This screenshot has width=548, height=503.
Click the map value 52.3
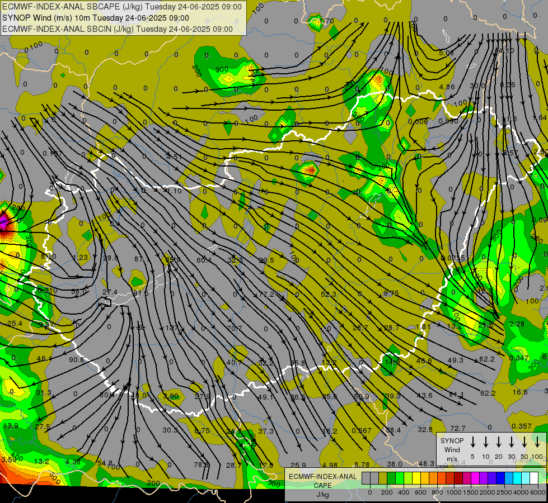pyautogui.click(x=329, y=295)
